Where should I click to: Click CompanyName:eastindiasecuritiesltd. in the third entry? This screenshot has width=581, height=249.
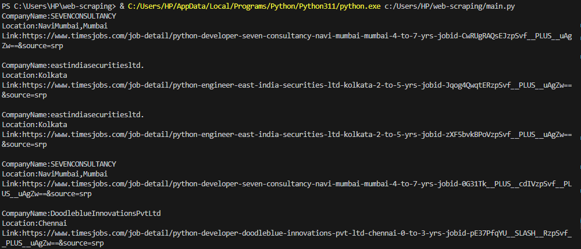(x=73, y=115)
